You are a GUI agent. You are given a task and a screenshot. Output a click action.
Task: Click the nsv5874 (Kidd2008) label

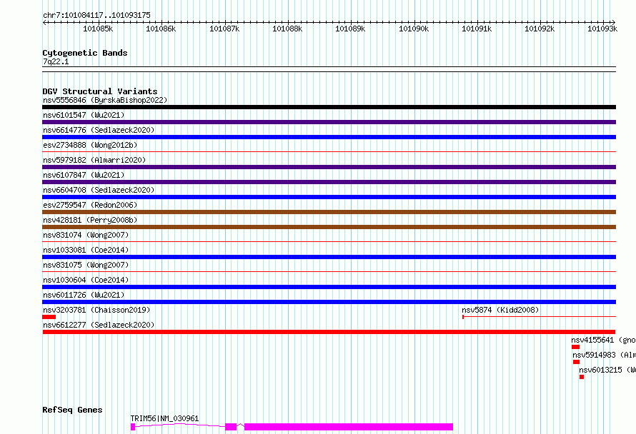500,310
